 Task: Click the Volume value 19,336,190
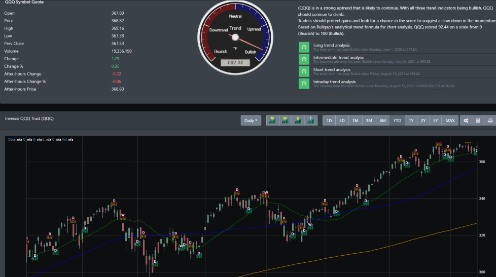tap(122, 51)
